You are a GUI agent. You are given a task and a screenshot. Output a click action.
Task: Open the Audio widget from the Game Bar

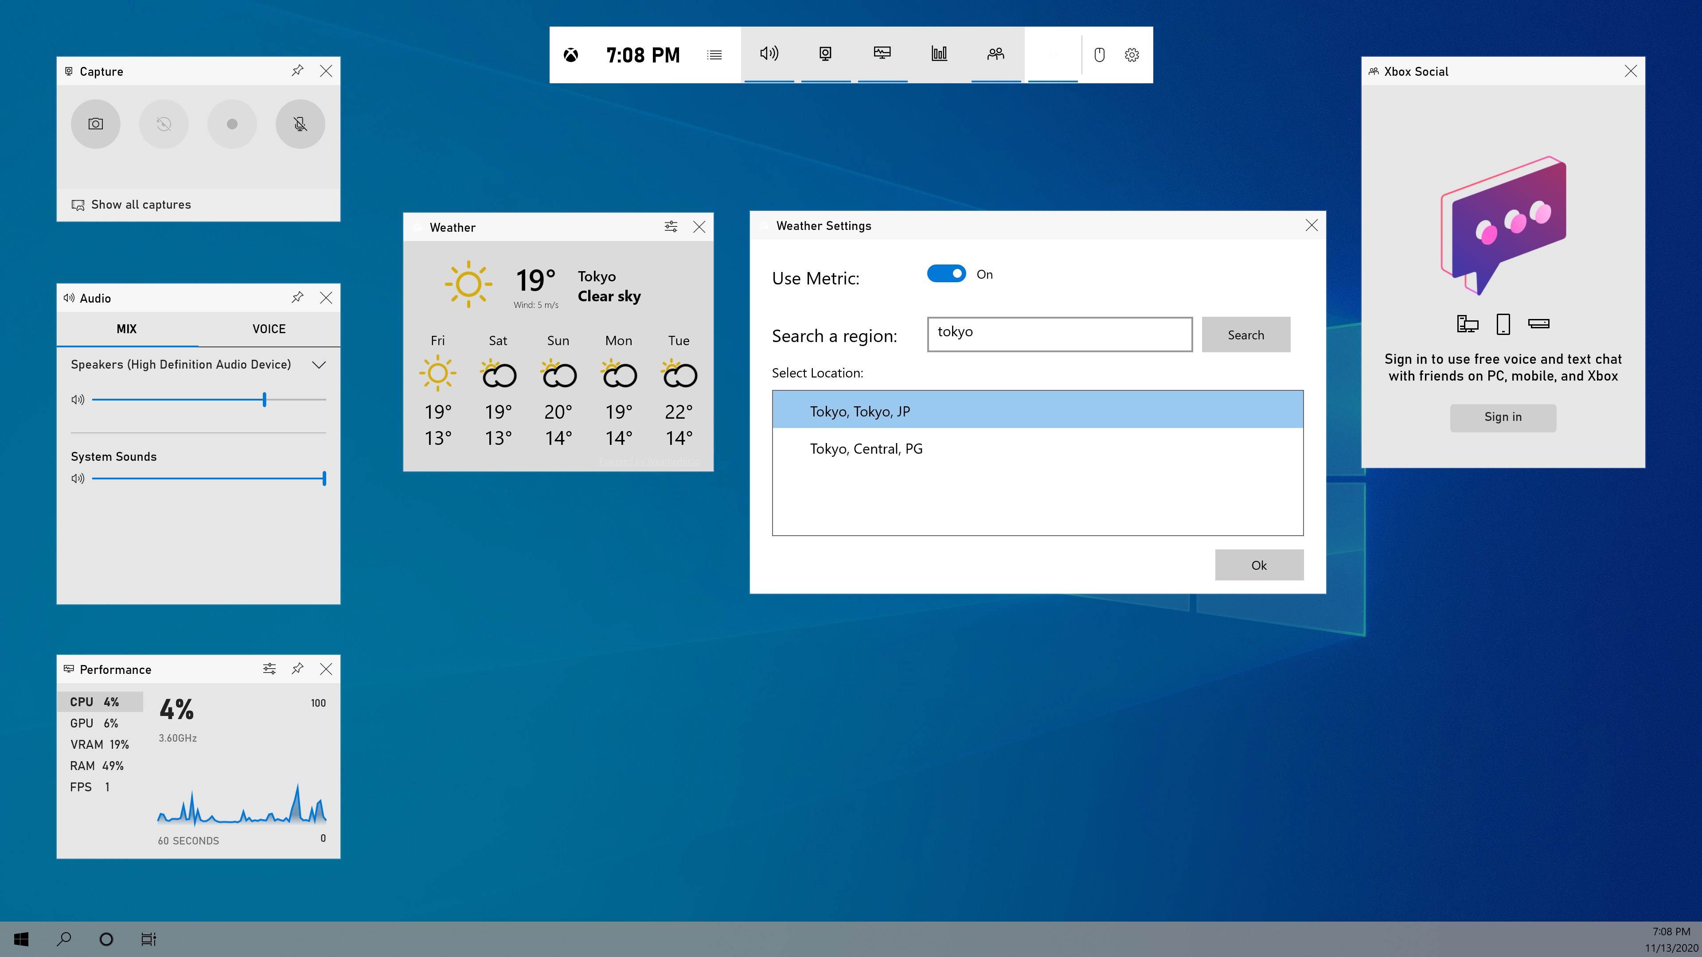769,54
